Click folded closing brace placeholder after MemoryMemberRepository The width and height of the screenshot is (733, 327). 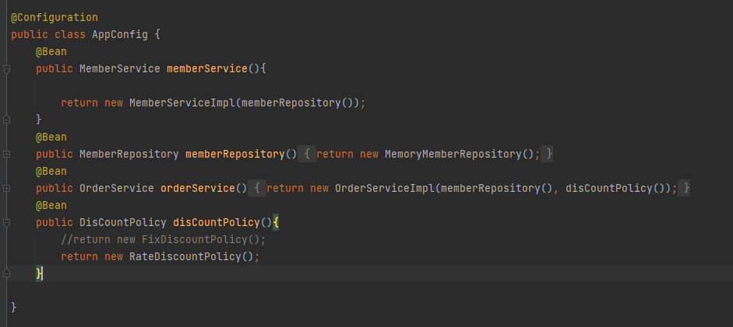(547, 155)
